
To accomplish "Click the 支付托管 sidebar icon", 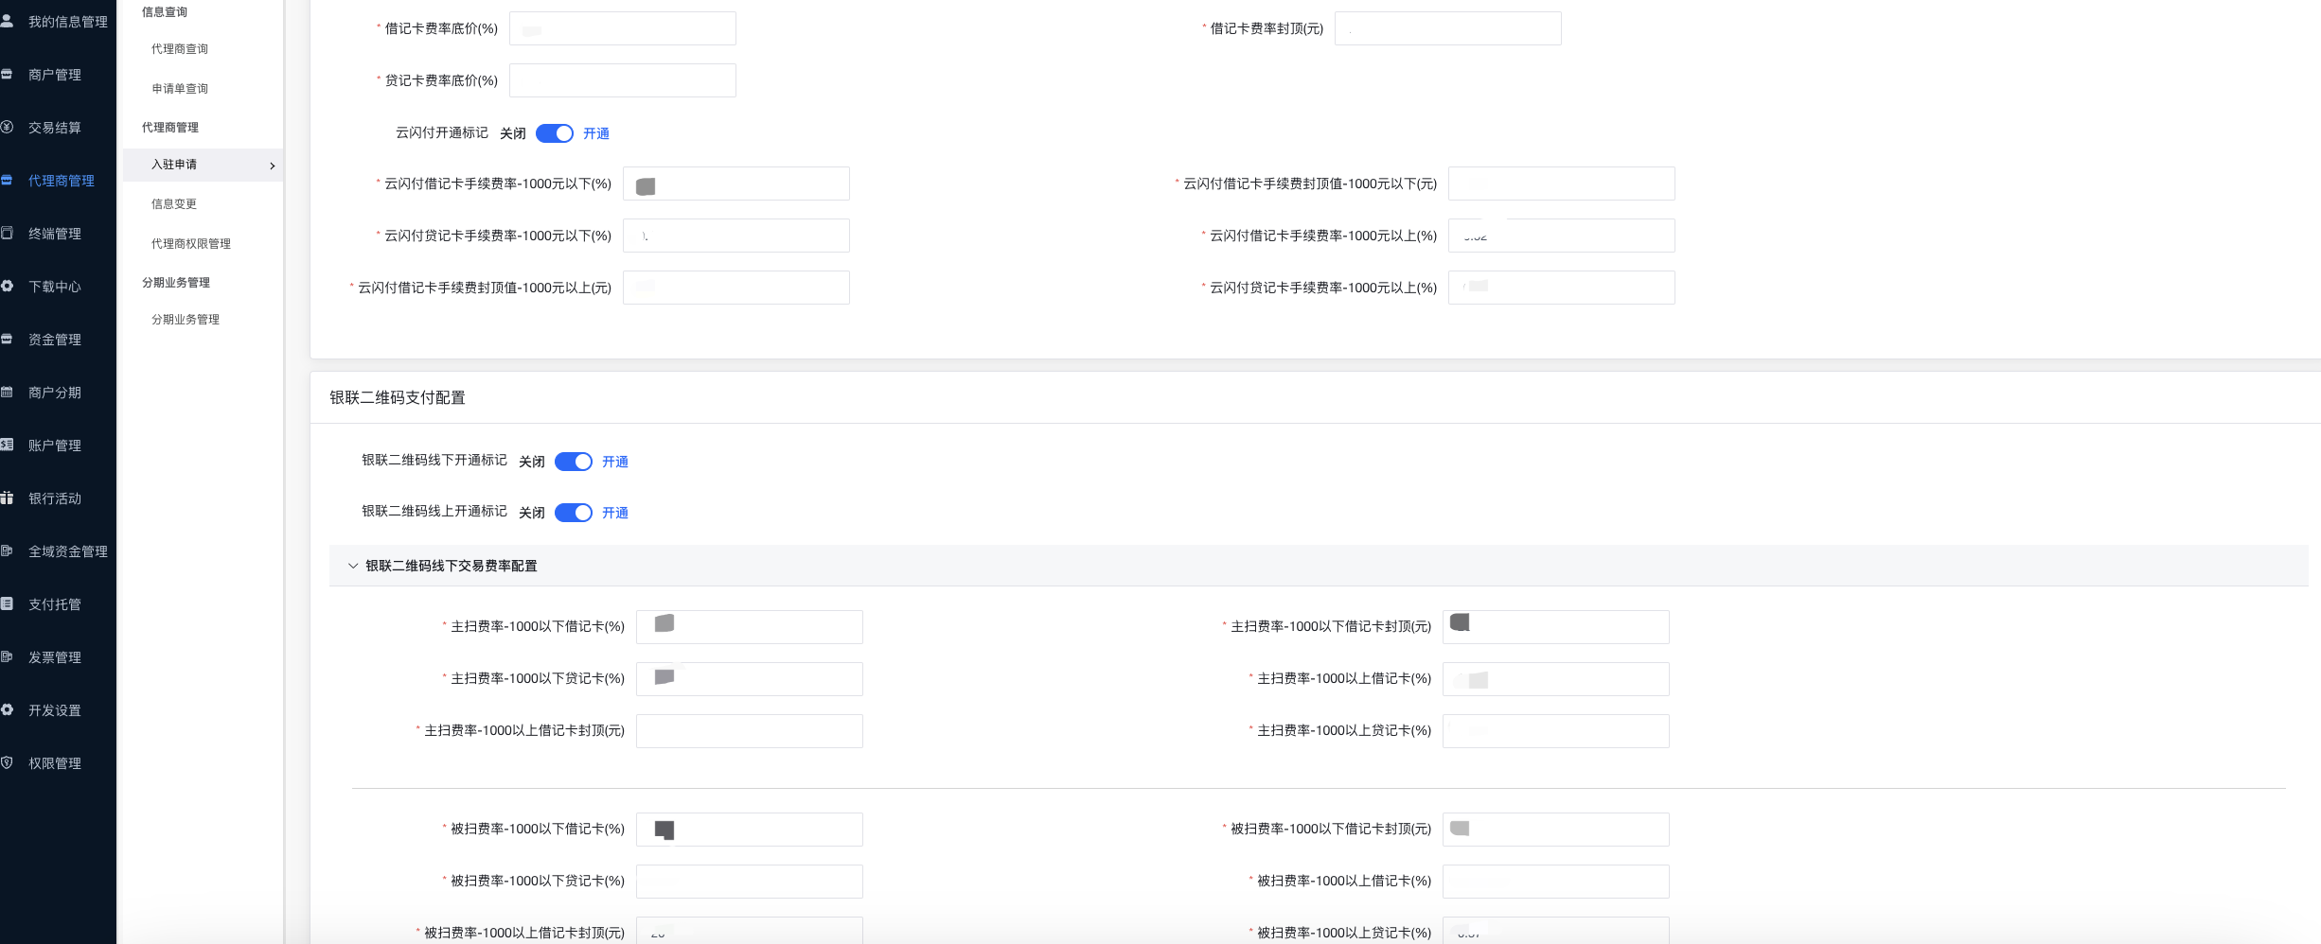I will [x=7, y=603].
